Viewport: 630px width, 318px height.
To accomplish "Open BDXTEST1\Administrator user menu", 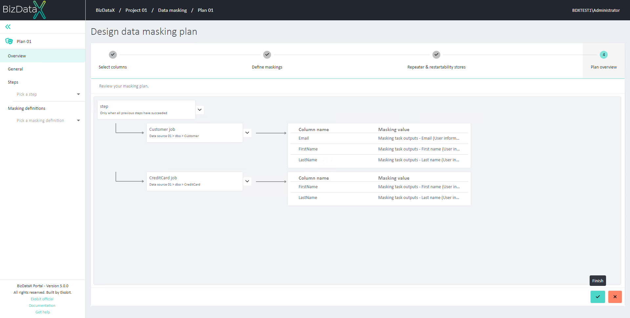I will pyautogui.click(x=596, y=10).
